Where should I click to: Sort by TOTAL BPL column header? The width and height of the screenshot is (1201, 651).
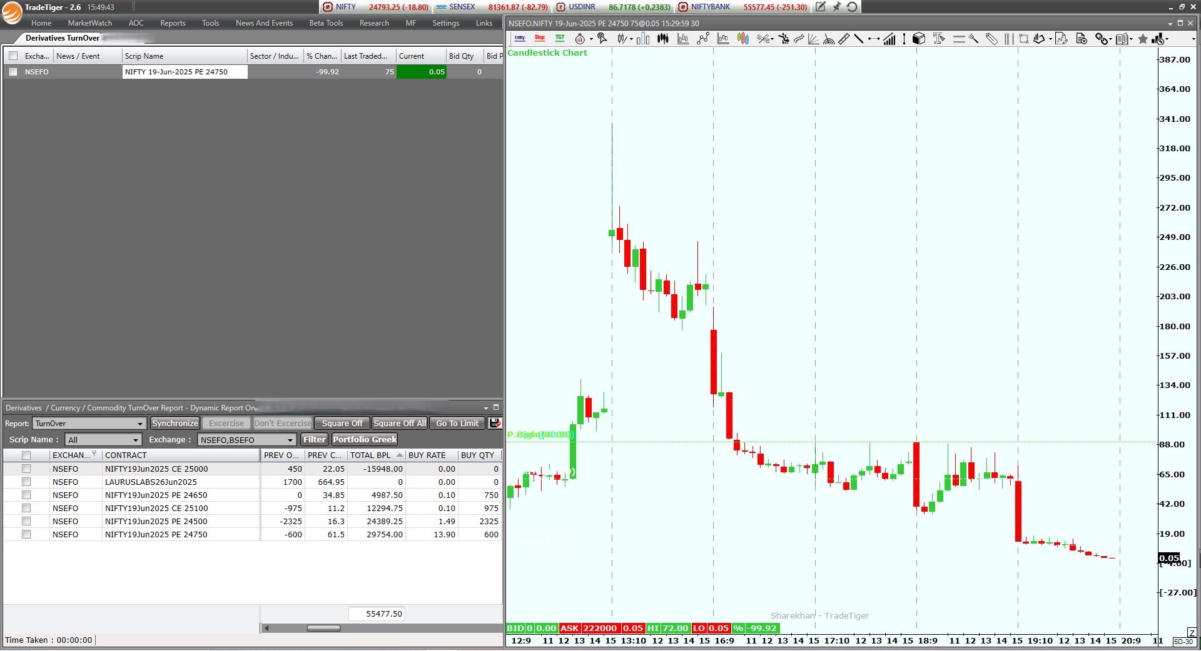pos(376,455)
